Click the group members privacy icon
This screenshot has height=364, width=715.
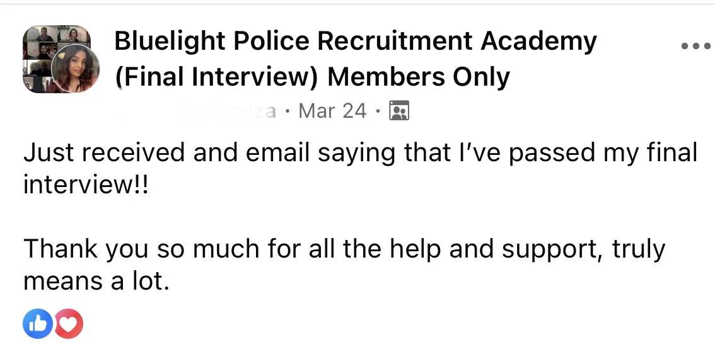(399, 110)
